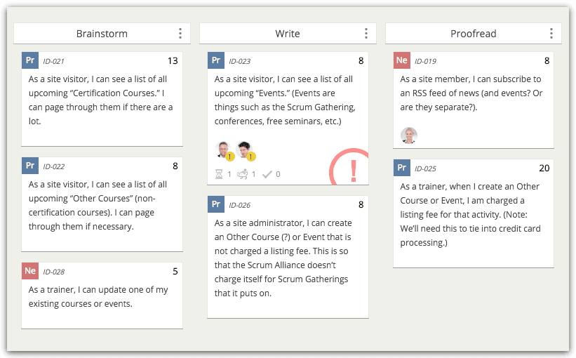The height and width of the screenshot is (358, 576).
Task: Select the Brainstorm column header
Action: [x=102, y=34]
